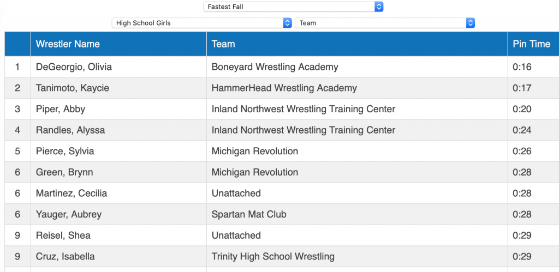Image resolution: width=559 pixels, height=272 pixels.
Task: Click HammerHead Wrestling Academy team cell
Action: pyautogui.click(x=284, y=88)
